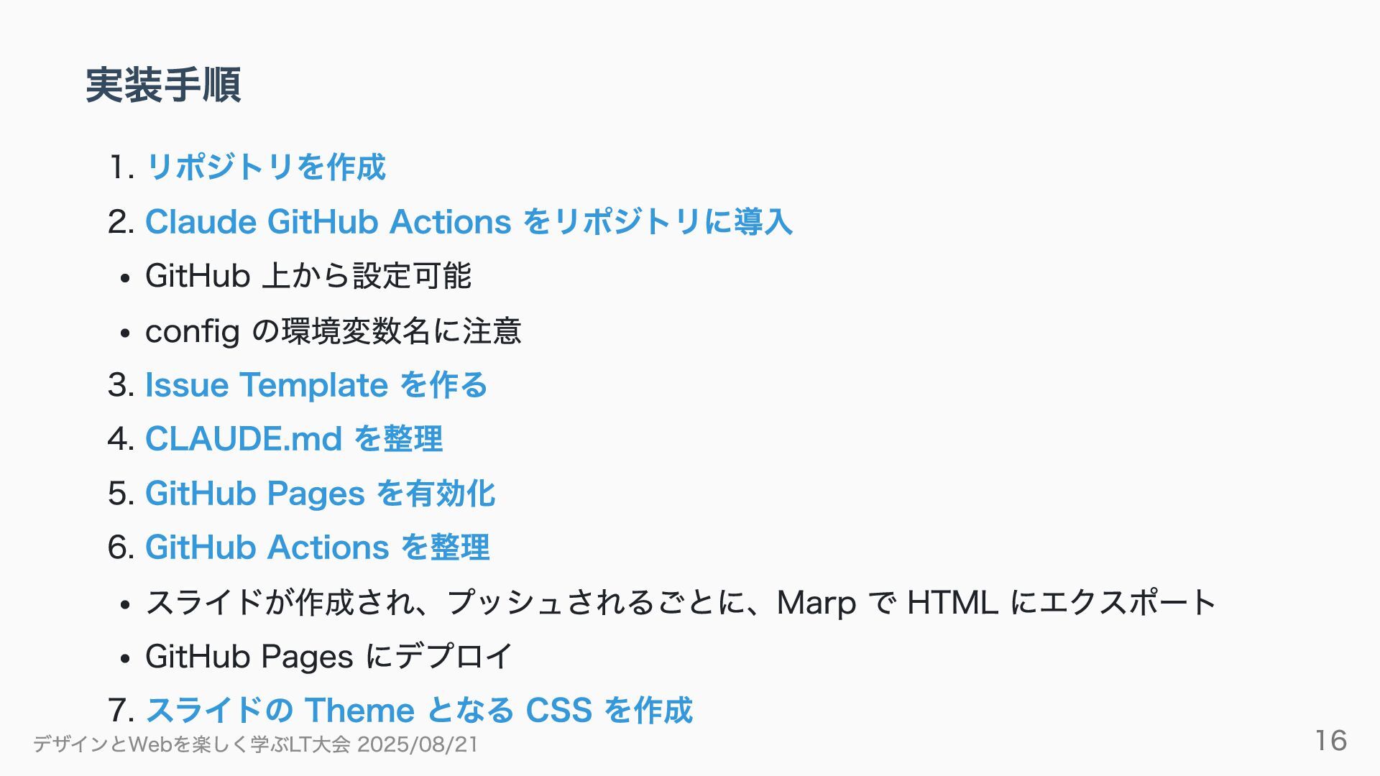Click the 実装手順 slide heading
The width and height of the screenshot is (1380, 776).
click(x=163, y=85)
